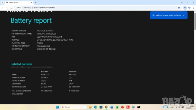Dismiss the captions tooltip popup
The height and width of the screenshot is (110, 196).
(184, 15)
